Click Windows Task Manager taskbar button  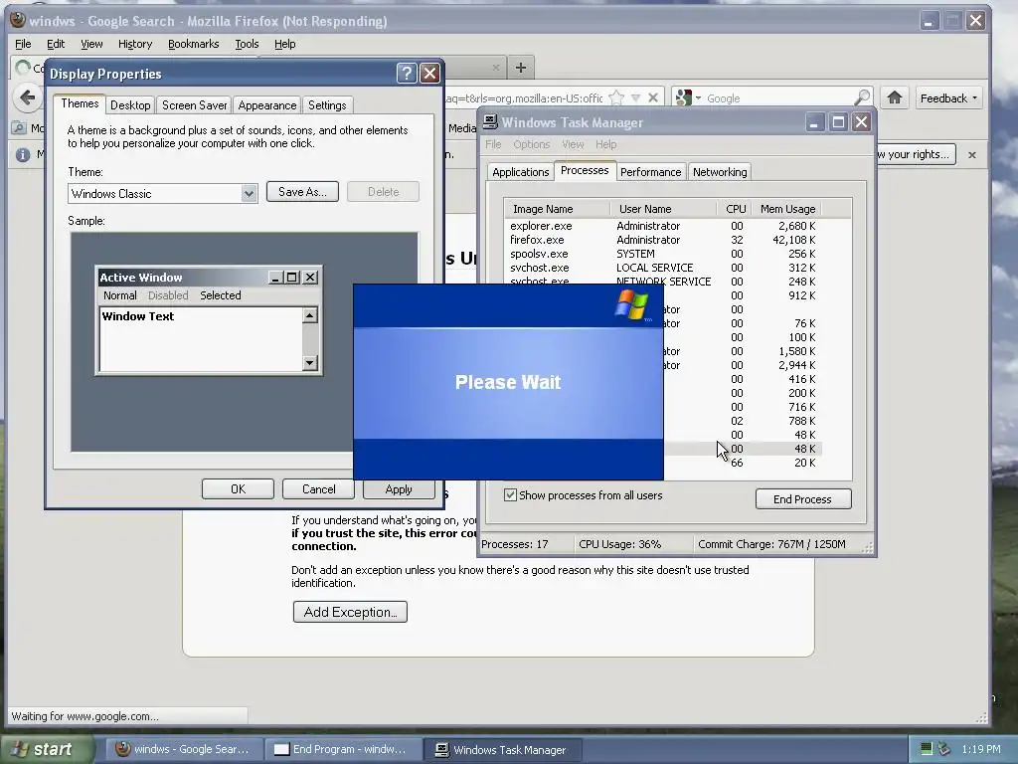(502, 749)
